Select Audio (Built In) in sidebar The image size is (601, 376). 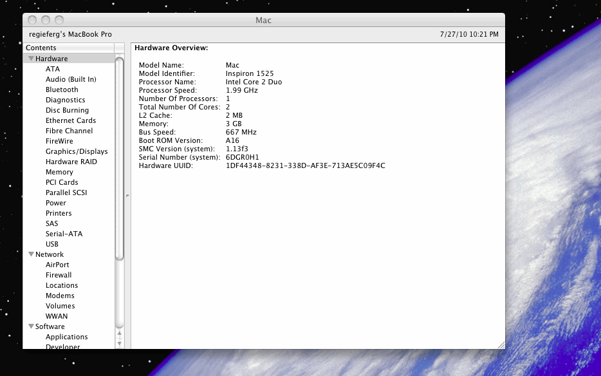pos(71,79)
